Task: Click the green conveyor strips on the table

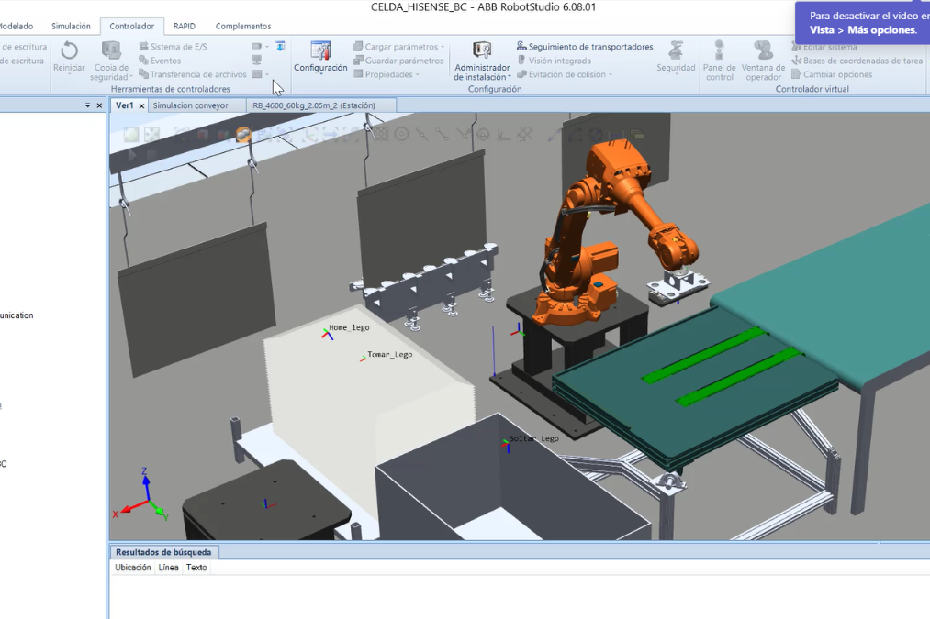Action: (723, 366)
